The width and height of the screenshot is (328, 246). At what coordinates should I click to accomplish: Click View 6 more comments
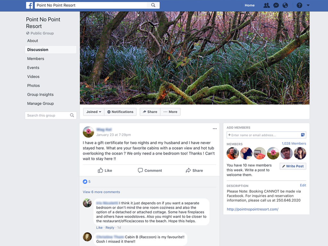click(x=101, y=192)
